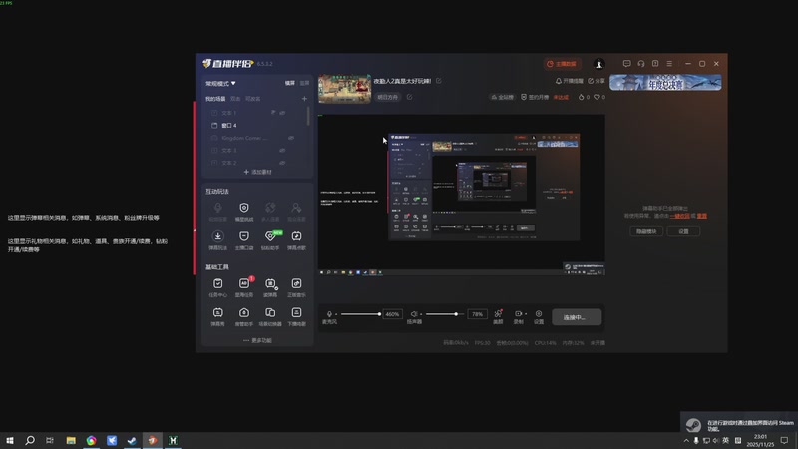Click the 78% speaker volume field
This screenshot has height=449, width=798.
pos(477,314)
